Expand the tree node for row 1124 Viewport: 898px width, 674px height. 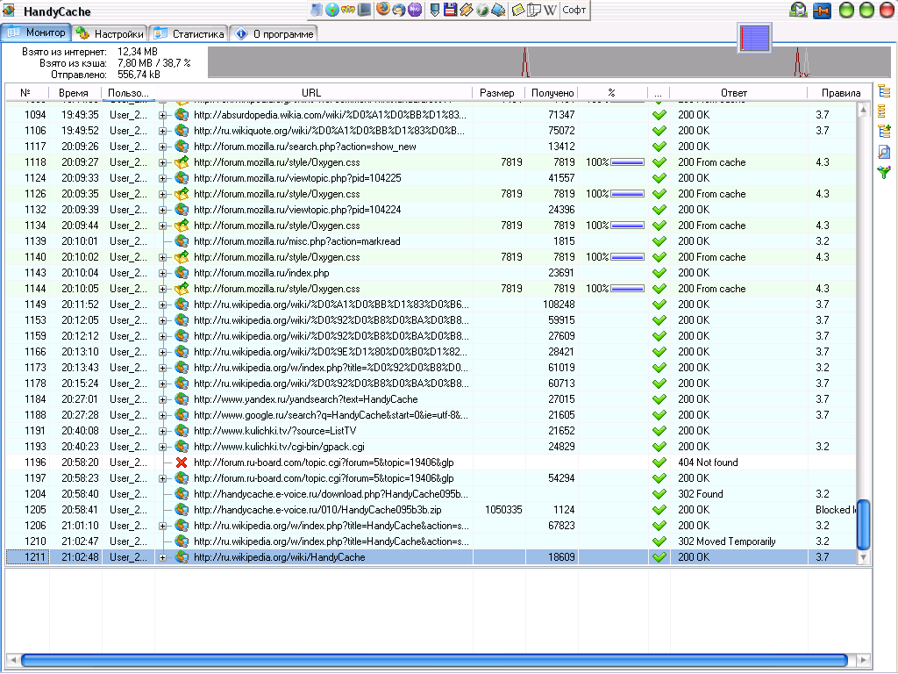[162, 178]
